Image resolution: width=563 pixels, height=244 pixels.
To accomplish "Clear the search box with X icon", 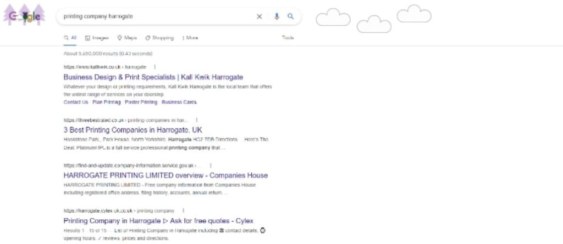I will (260, 16).
